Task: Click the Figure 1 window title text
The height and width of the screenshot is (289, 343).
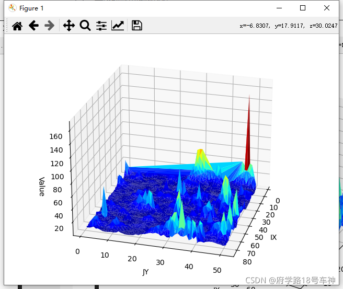Action: pyautogui.click(x=31, y=8)
